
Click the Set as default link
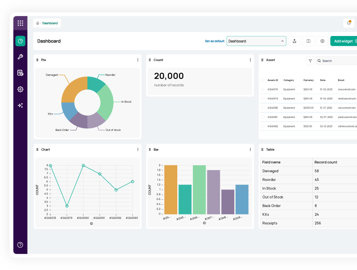[215, 41]
